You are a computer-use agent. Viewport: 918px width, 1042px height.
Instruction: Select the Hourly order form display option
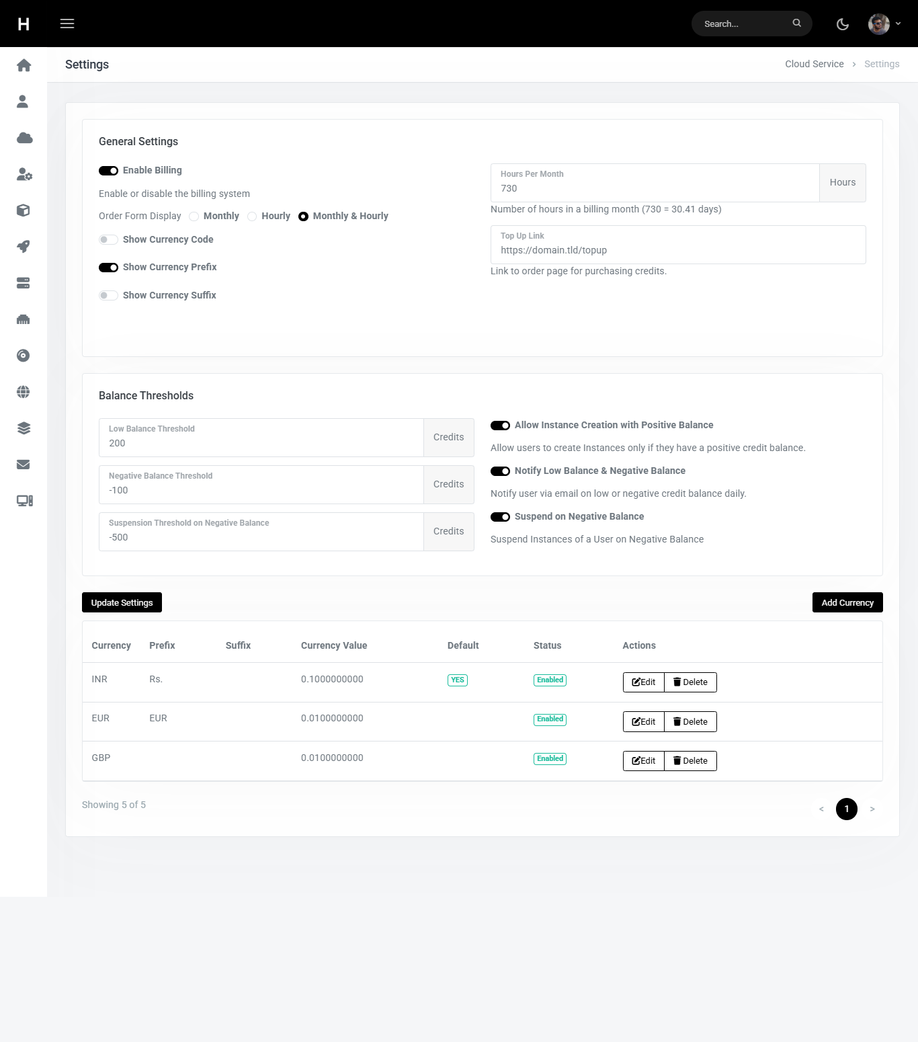click(x=252, y=216)
